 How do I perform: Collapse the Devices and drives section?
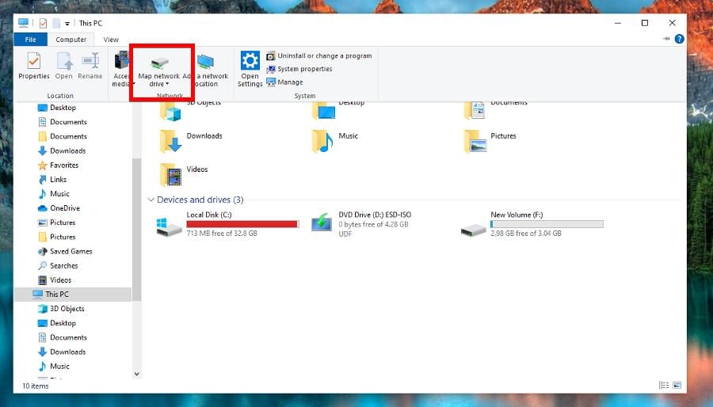pyautogui.click(x=151, y=200)
